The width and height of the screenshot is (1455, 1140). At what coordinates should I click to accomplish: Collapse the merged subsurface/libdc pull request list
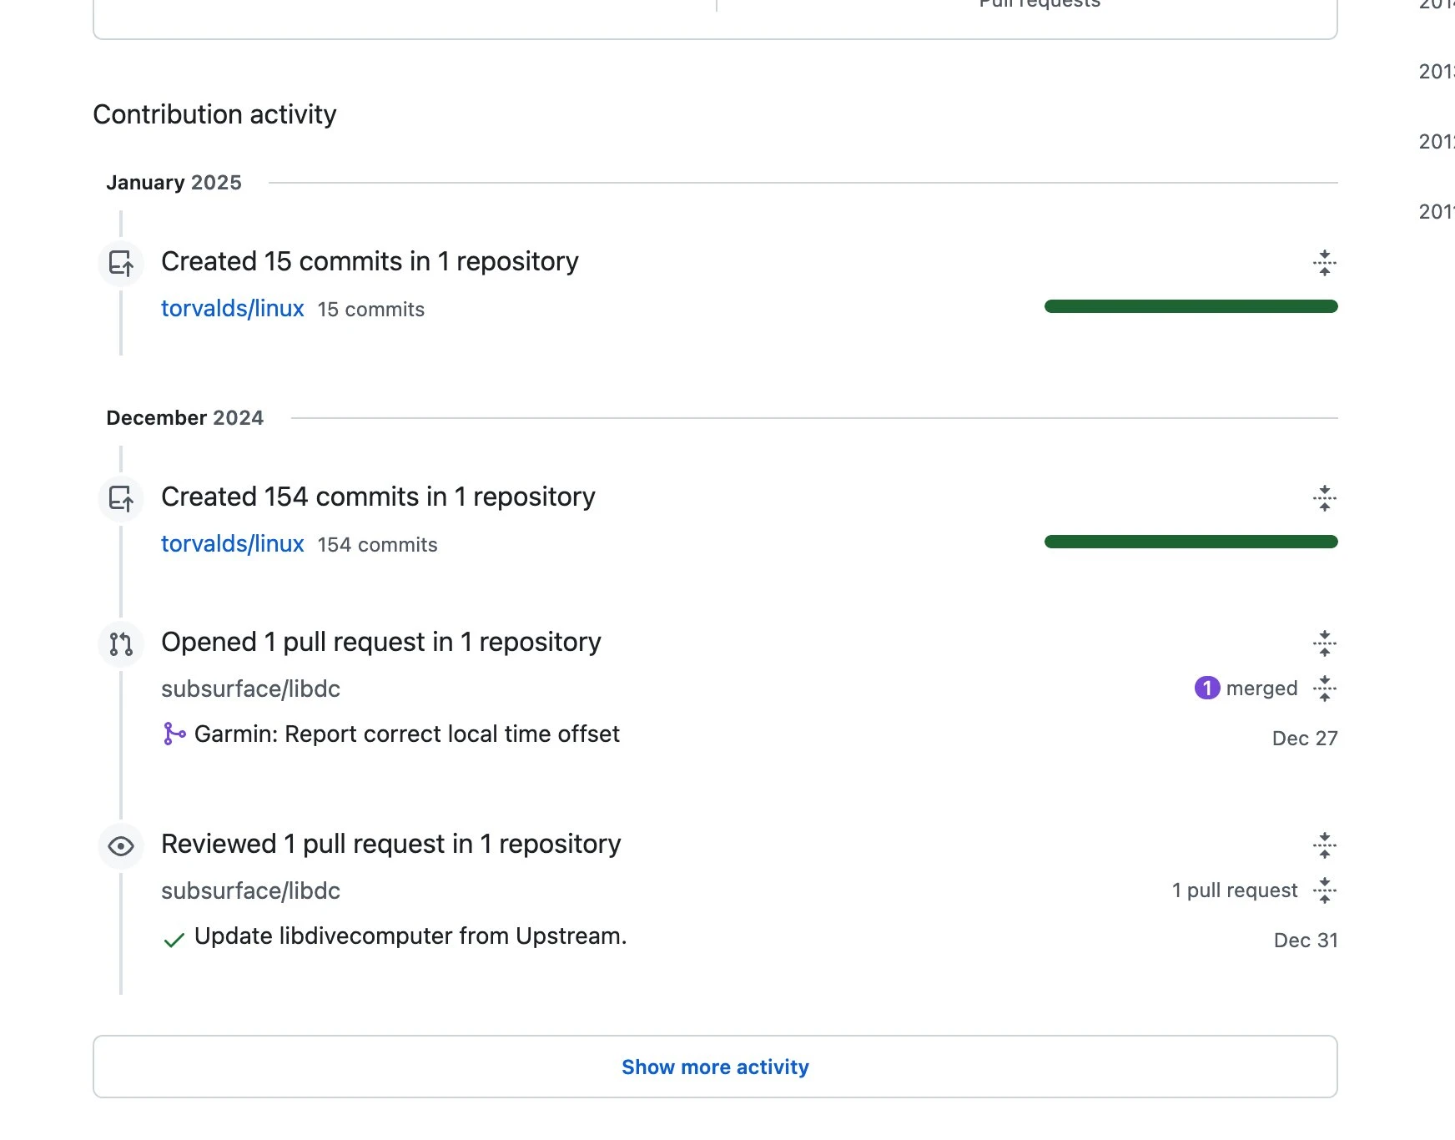[x=1324, y=689]
